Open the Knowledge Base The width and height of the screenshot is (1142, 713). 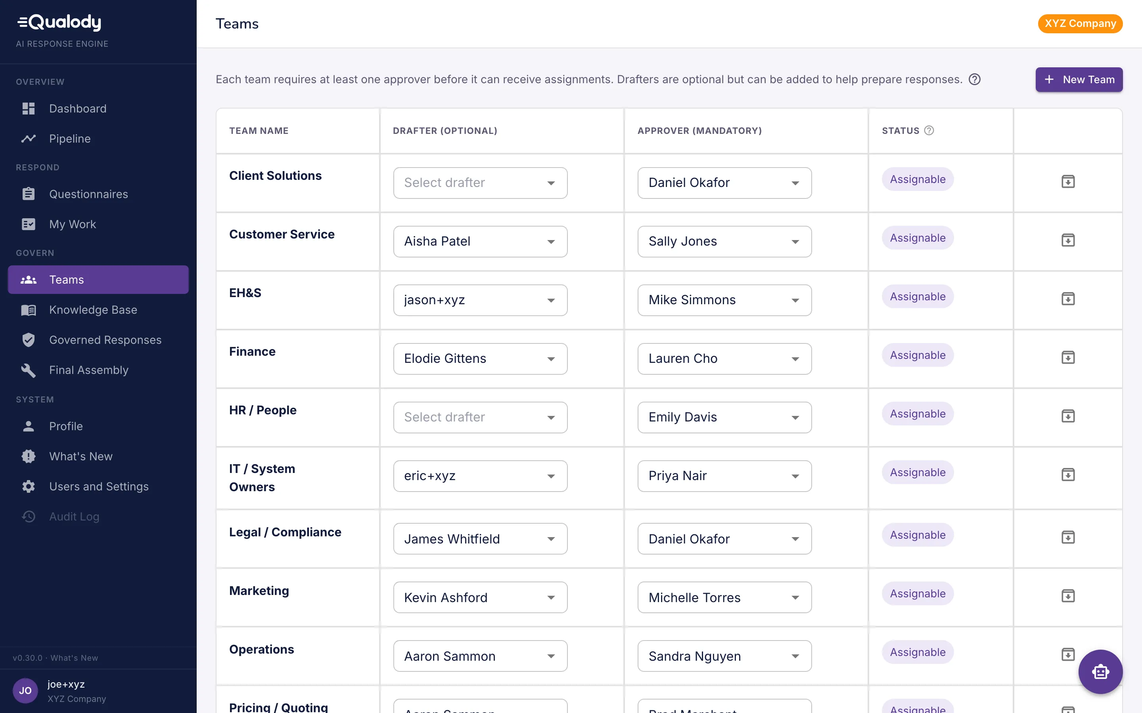pos(98,310)
